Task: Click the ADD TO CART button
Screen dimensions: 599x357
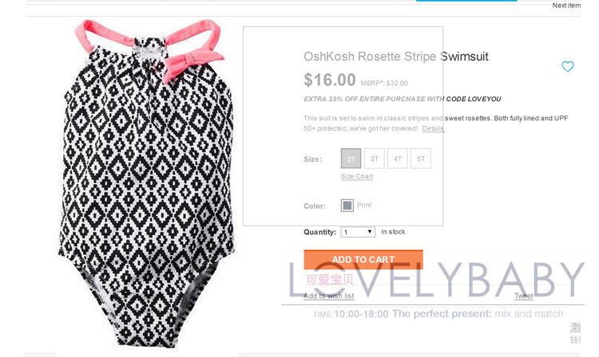Action: 363,260
